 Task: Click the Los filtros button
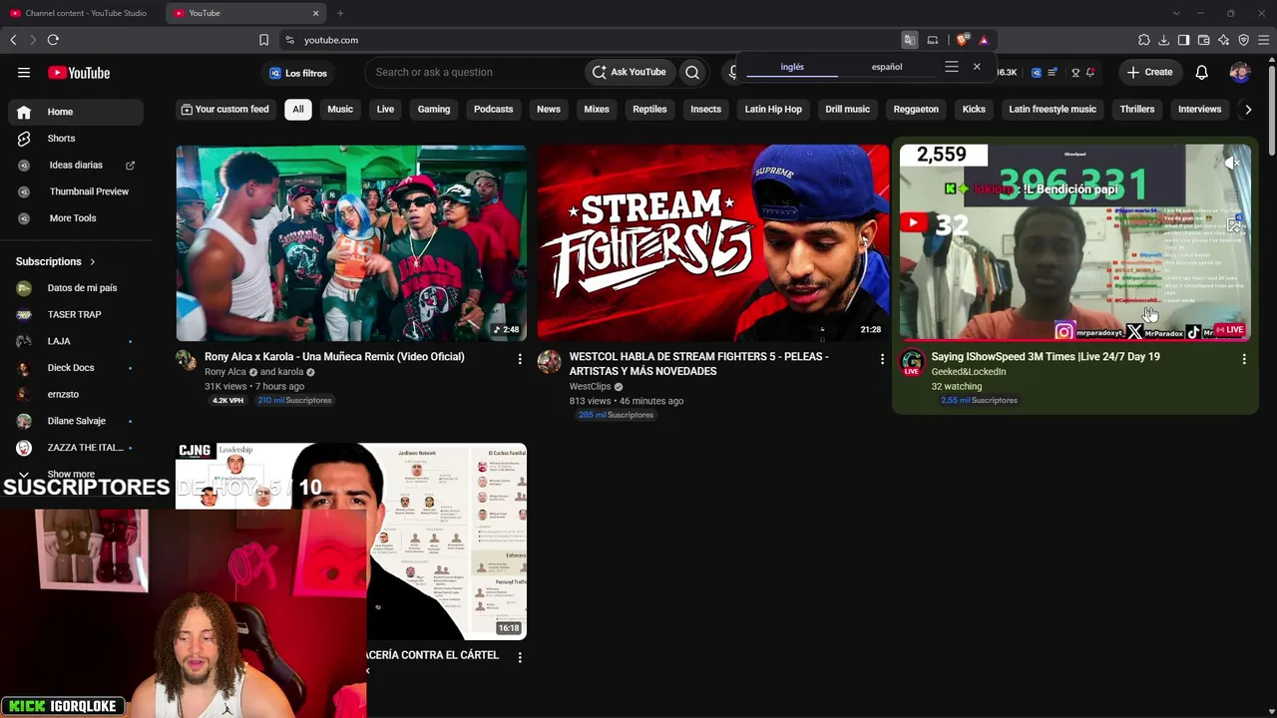298,73
